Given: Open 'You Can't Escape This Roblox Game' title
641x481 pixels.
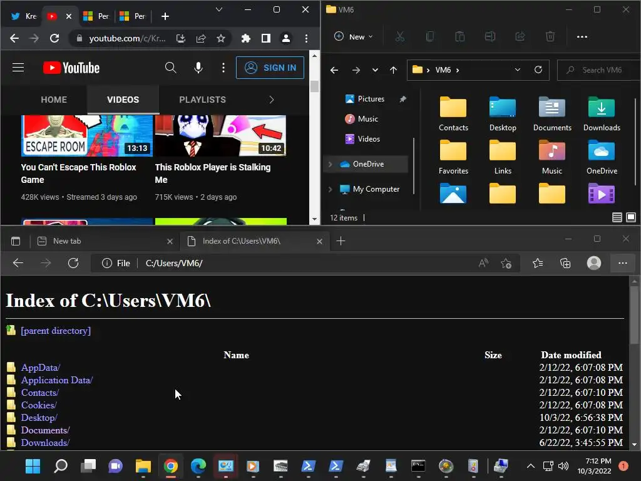Looking at the screenshot, I should (x=78, y=173).
